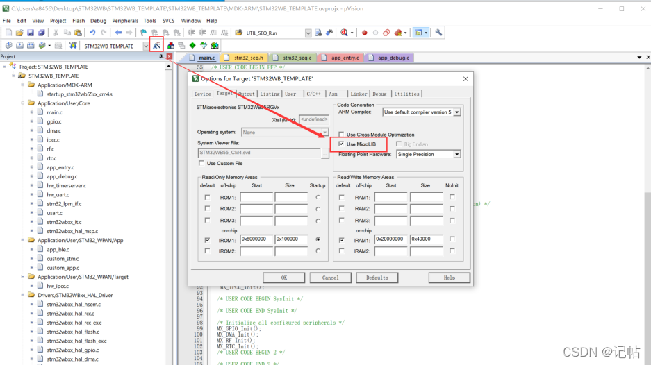Click the Defaults button

(x=377, y=278)
